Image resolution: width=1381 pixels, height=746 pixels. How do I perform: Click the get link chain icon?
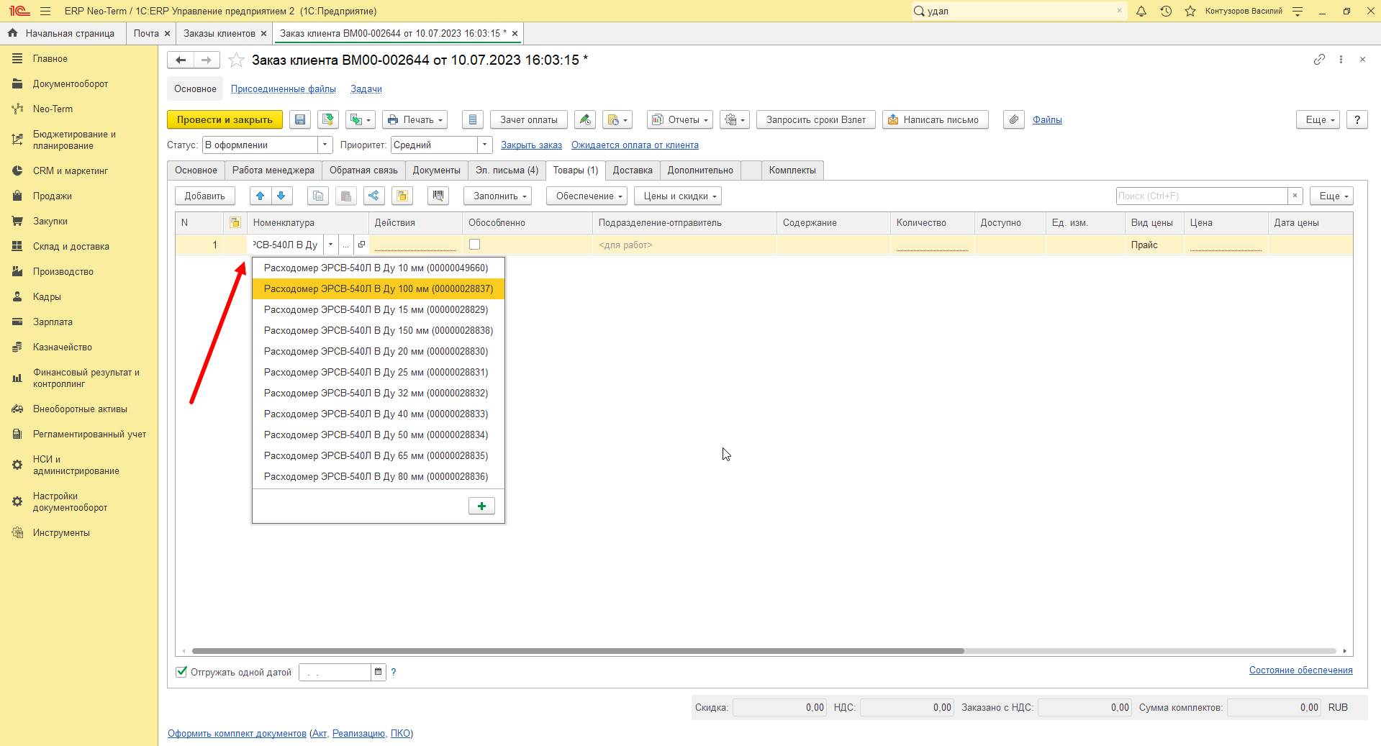click(x=1319, y=60)
